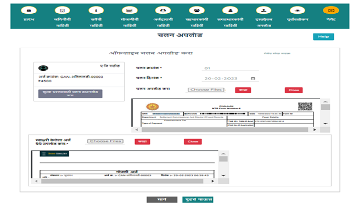Click the left arrow of the challan preview scrollbar
The width and height of the screenshot is (353, 211).
point(137,130)
